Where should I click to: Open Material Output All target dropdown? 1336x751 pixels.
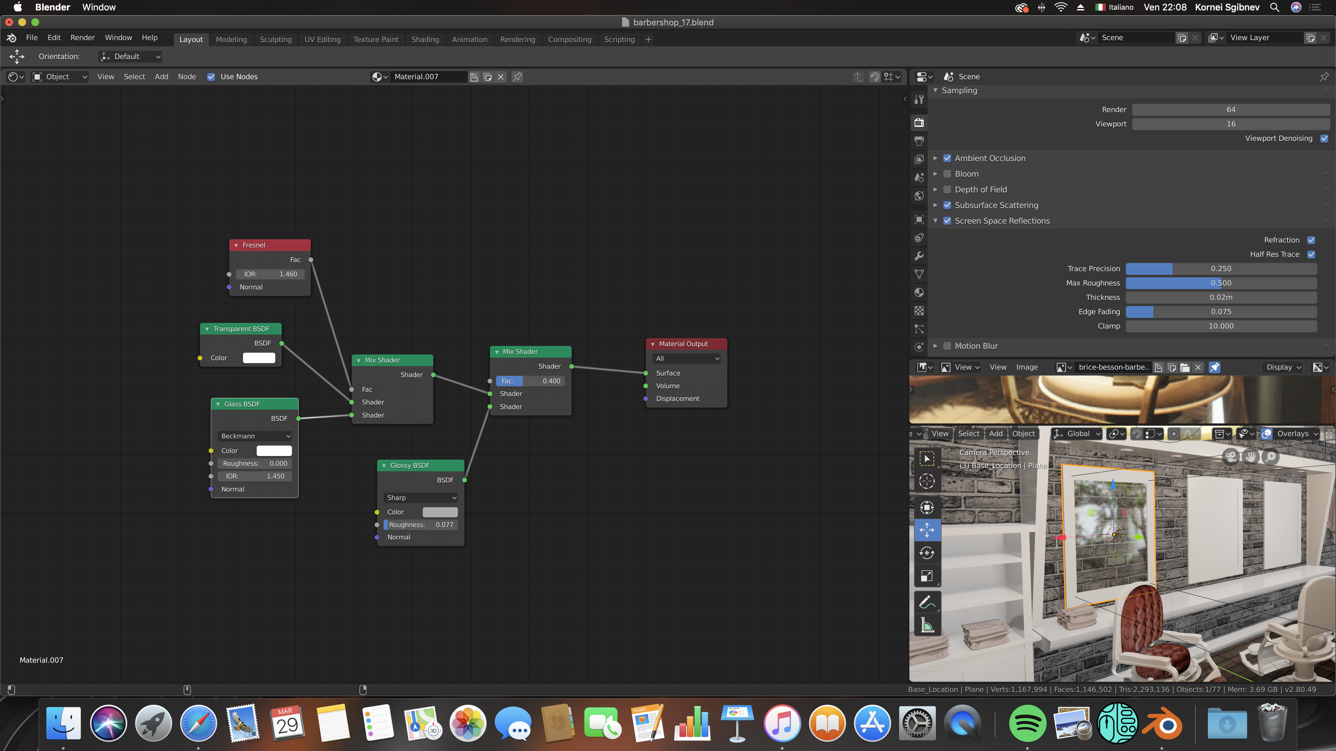point(686,359)
